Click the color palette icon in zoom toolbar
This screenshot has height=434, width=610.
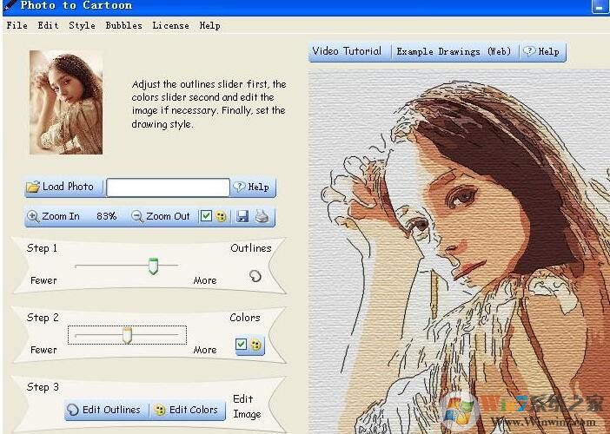coord(221,216)
